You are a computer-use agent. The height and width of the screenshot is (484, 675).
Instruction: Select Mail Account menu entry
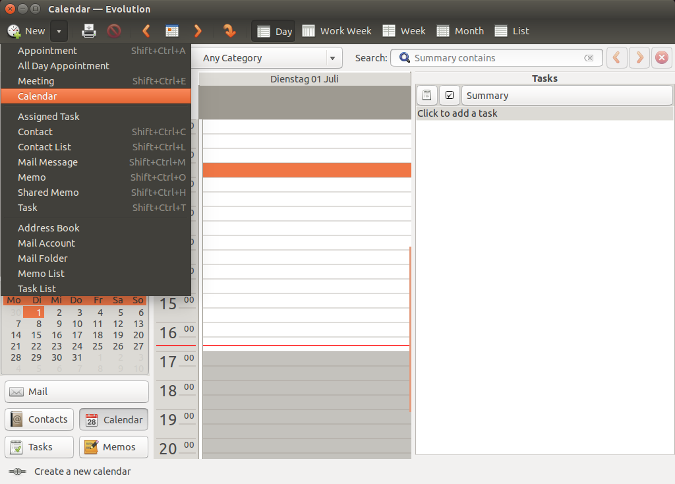click(x=96, y=243)
